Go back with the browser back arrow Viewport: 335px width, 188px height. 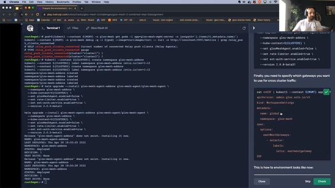coord(26,15)
